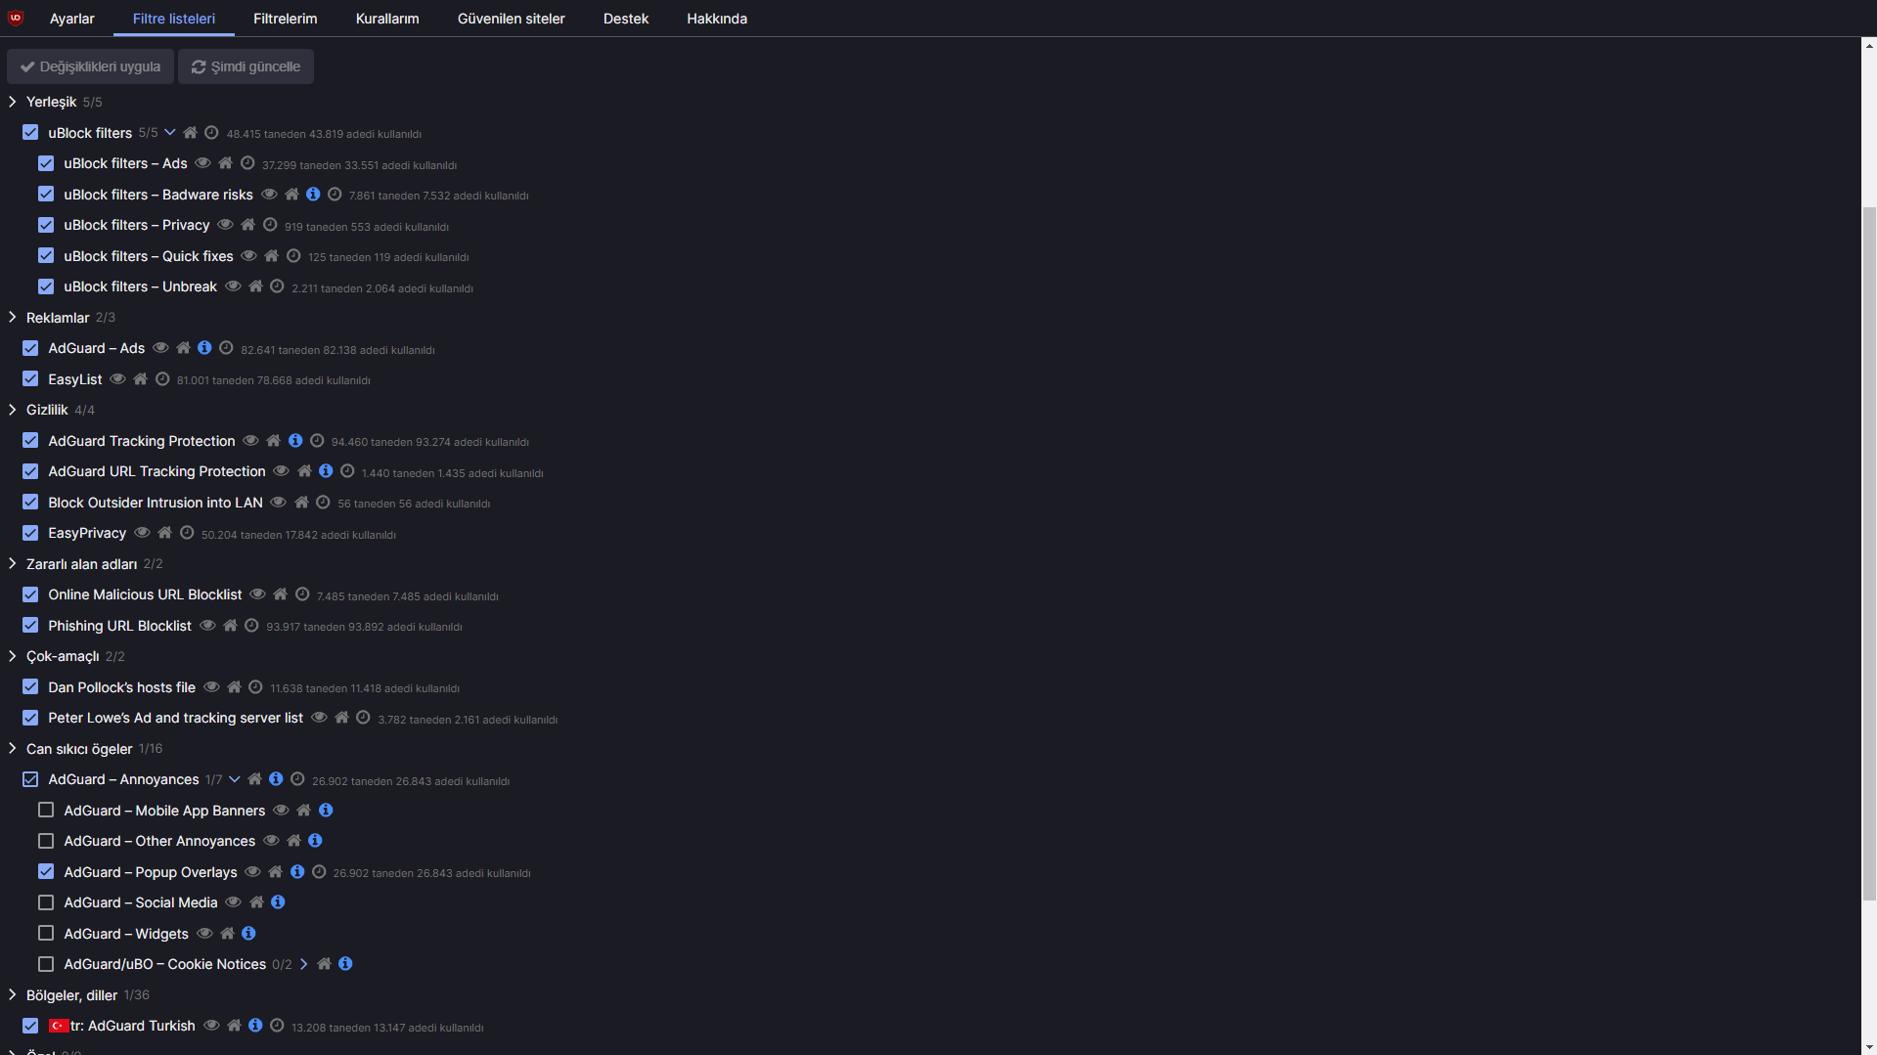This screenshot has height=1055, width=1877.
Task: Open the Ayarlar tab
Action: (x=72, y=19)
